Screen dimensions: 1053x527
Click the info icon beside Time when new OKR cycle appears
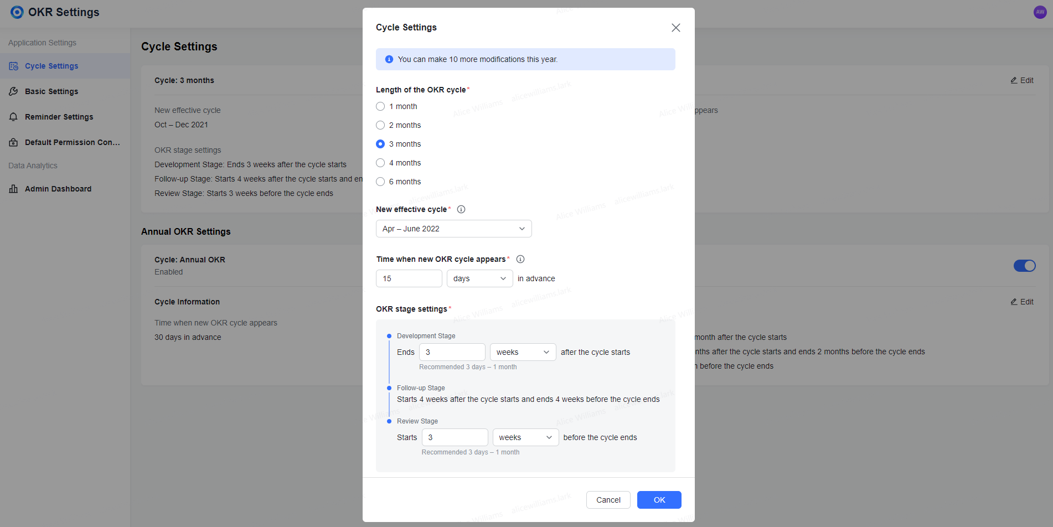(x=520, y=259)
